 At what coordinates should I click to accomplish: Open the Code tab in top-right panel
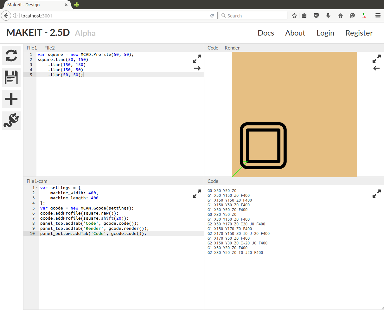coord(213,48)
